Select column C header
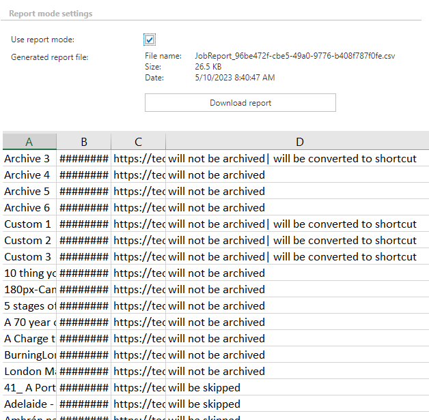Screen dimensions: 429x420 pos(138,142)
